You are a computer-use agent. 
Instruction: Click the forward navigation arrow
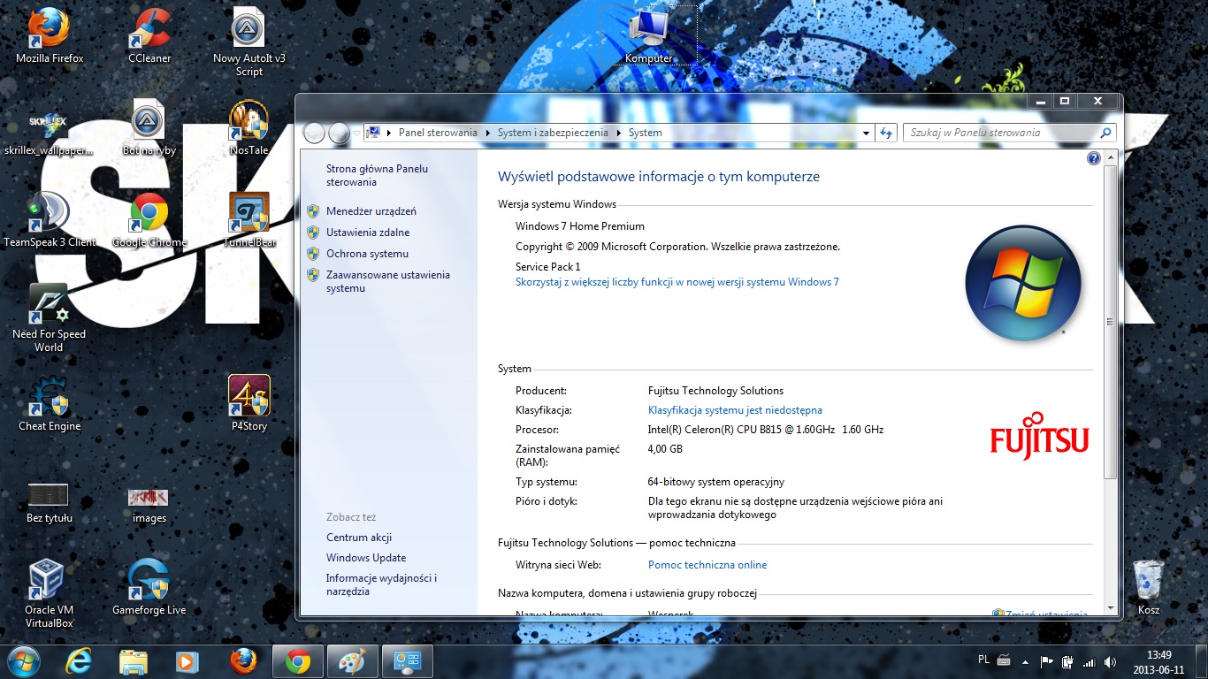click(x=339, y=133)
